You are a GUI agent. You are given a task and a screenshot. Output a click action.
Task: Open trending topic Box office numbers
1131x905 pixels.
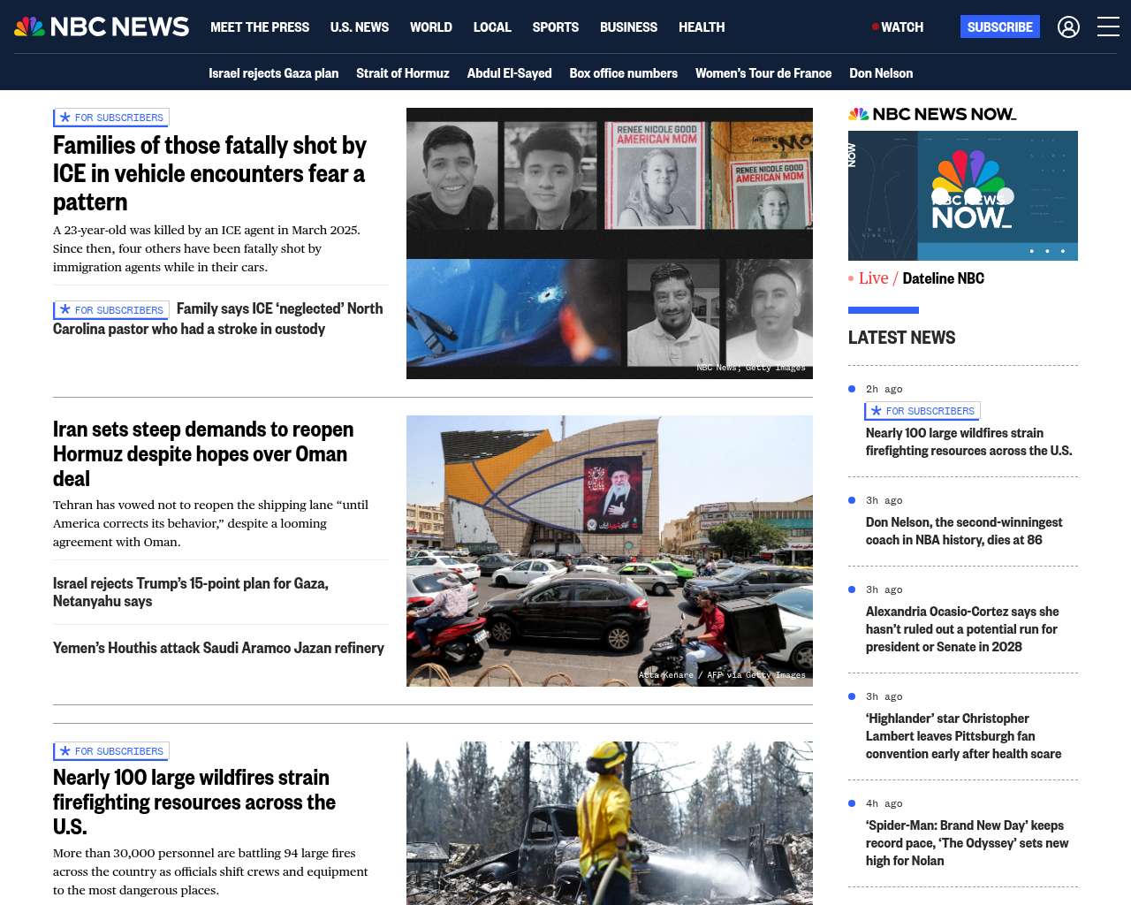tap(624, 73)
